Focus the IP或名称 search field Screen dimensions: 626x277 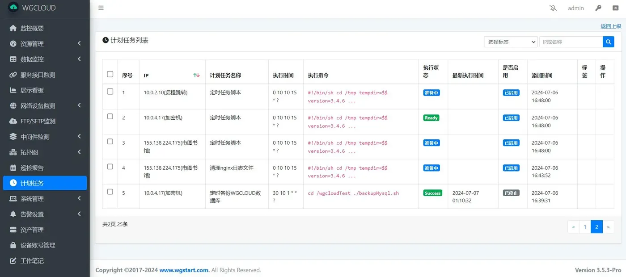(x=571, y=42)
